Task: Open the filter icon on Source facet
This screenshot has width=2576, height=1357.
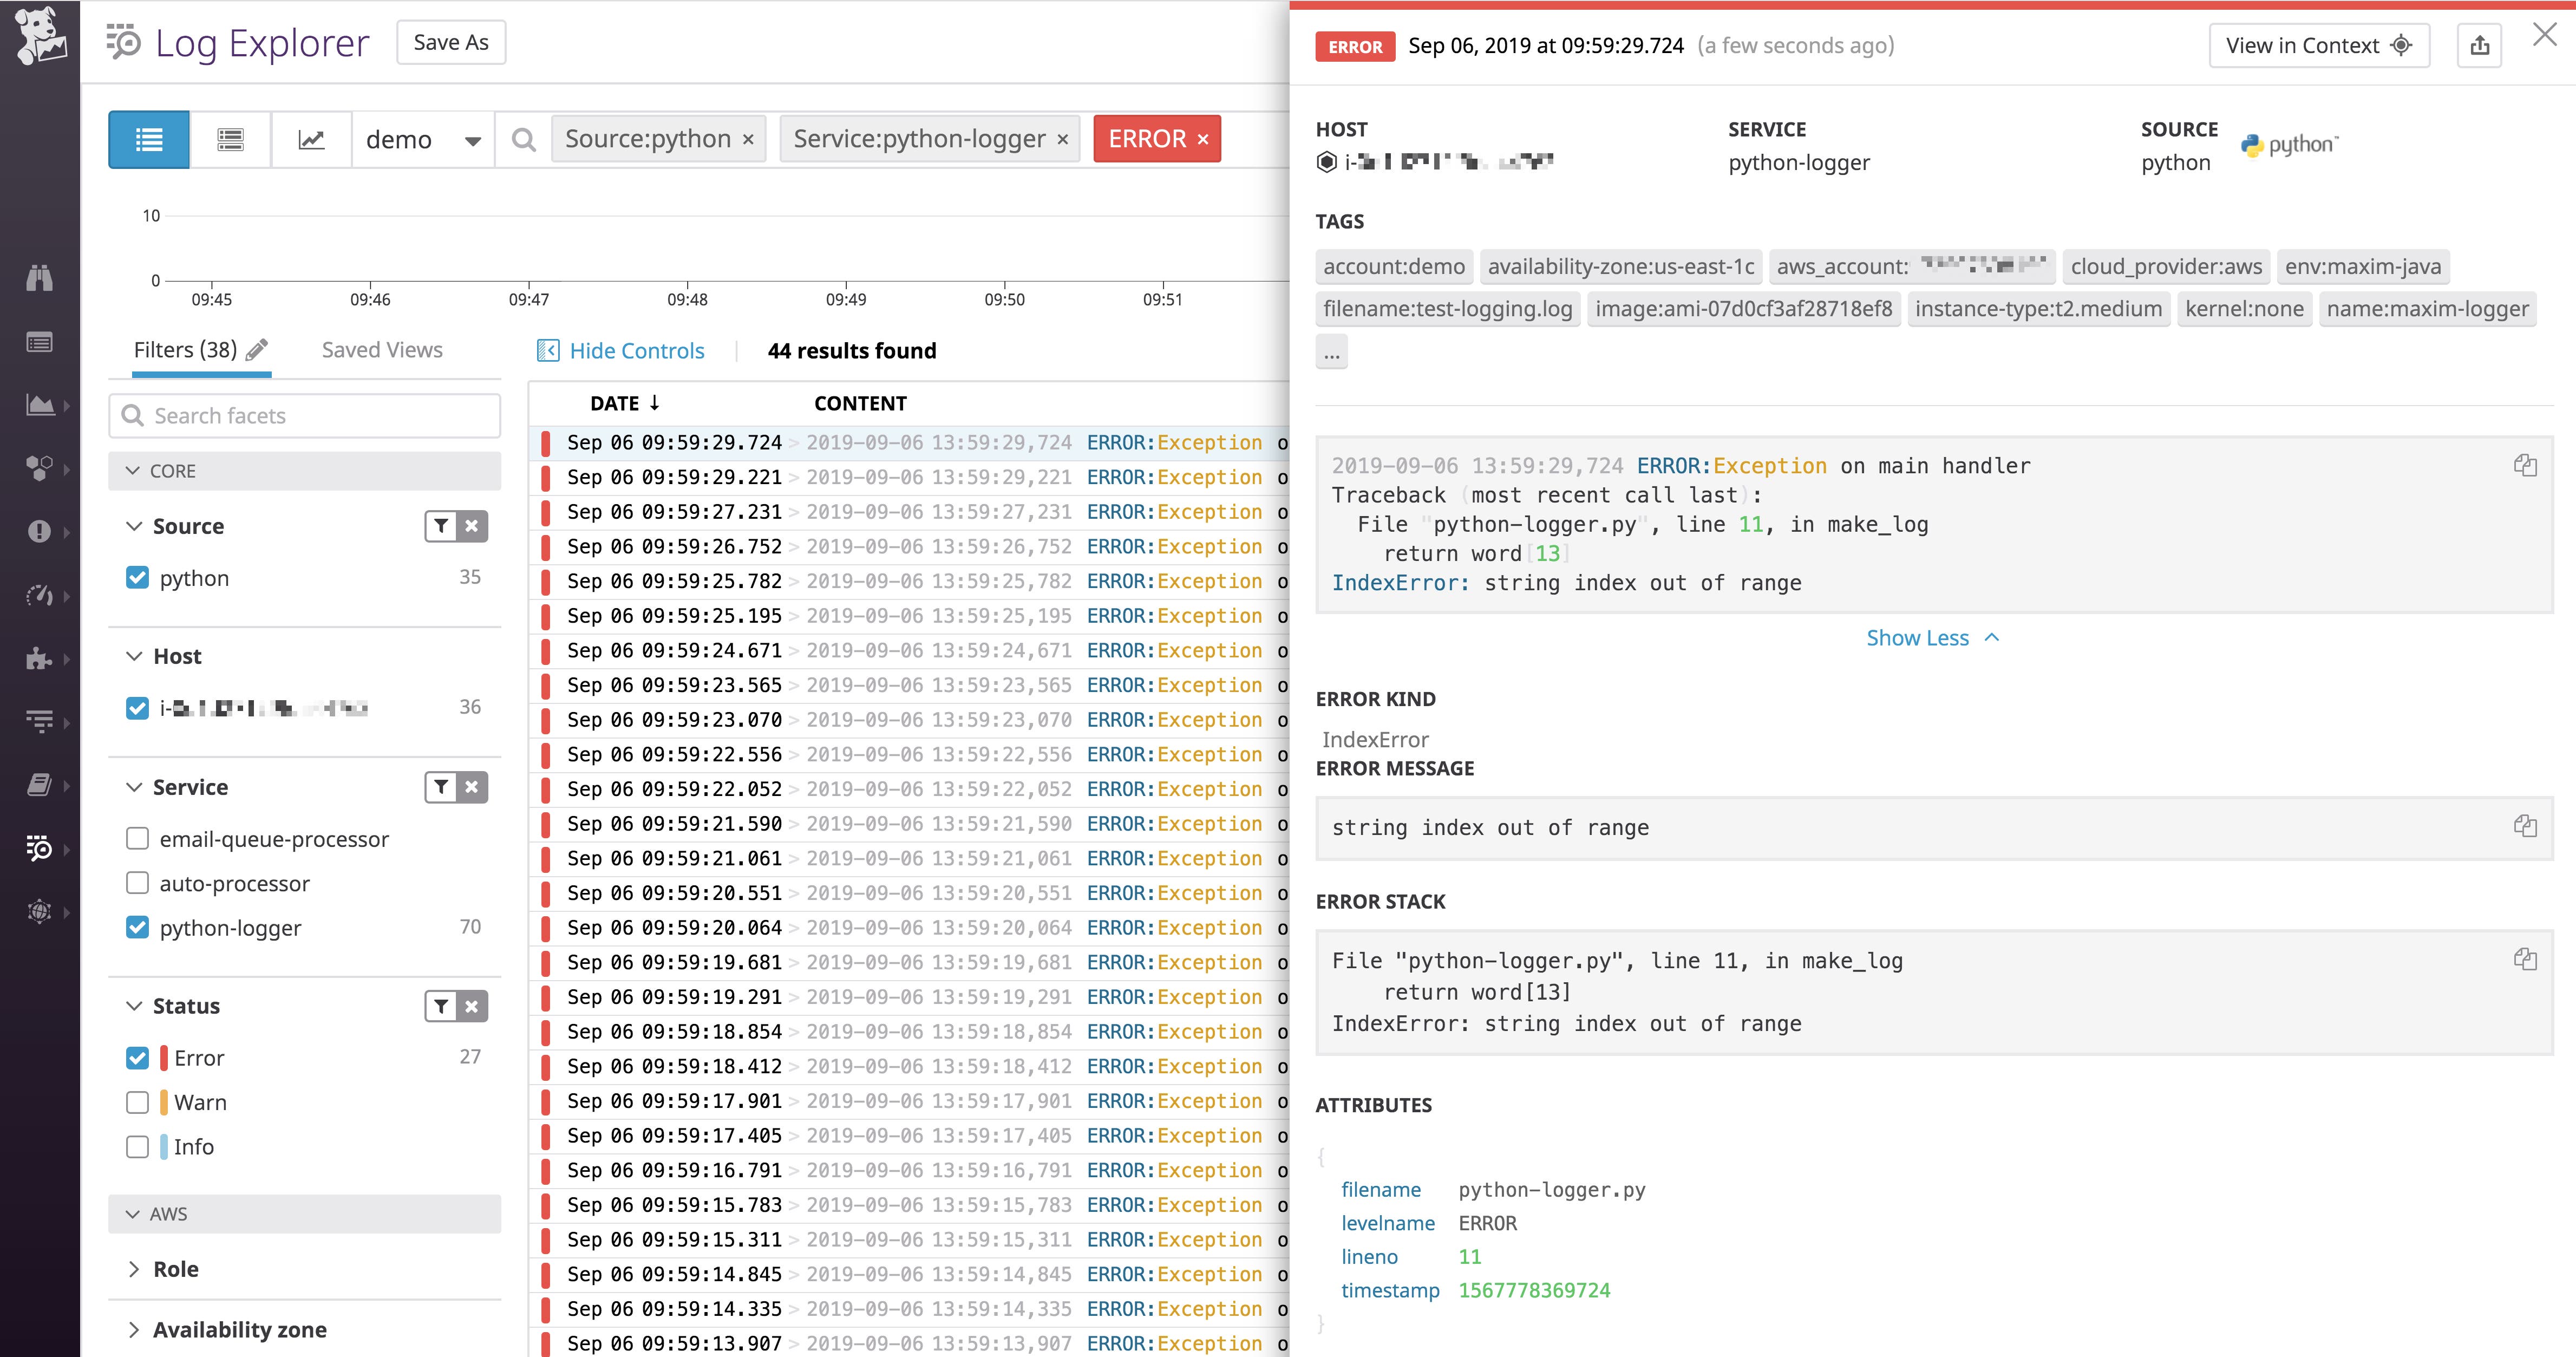Action: click(440, 525)
